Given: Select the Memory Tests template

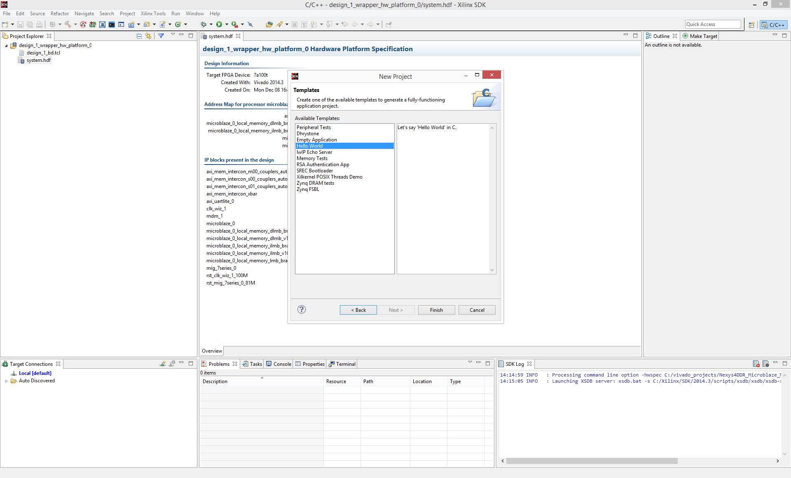Looking at the screenshot, I should coord(312,158).
